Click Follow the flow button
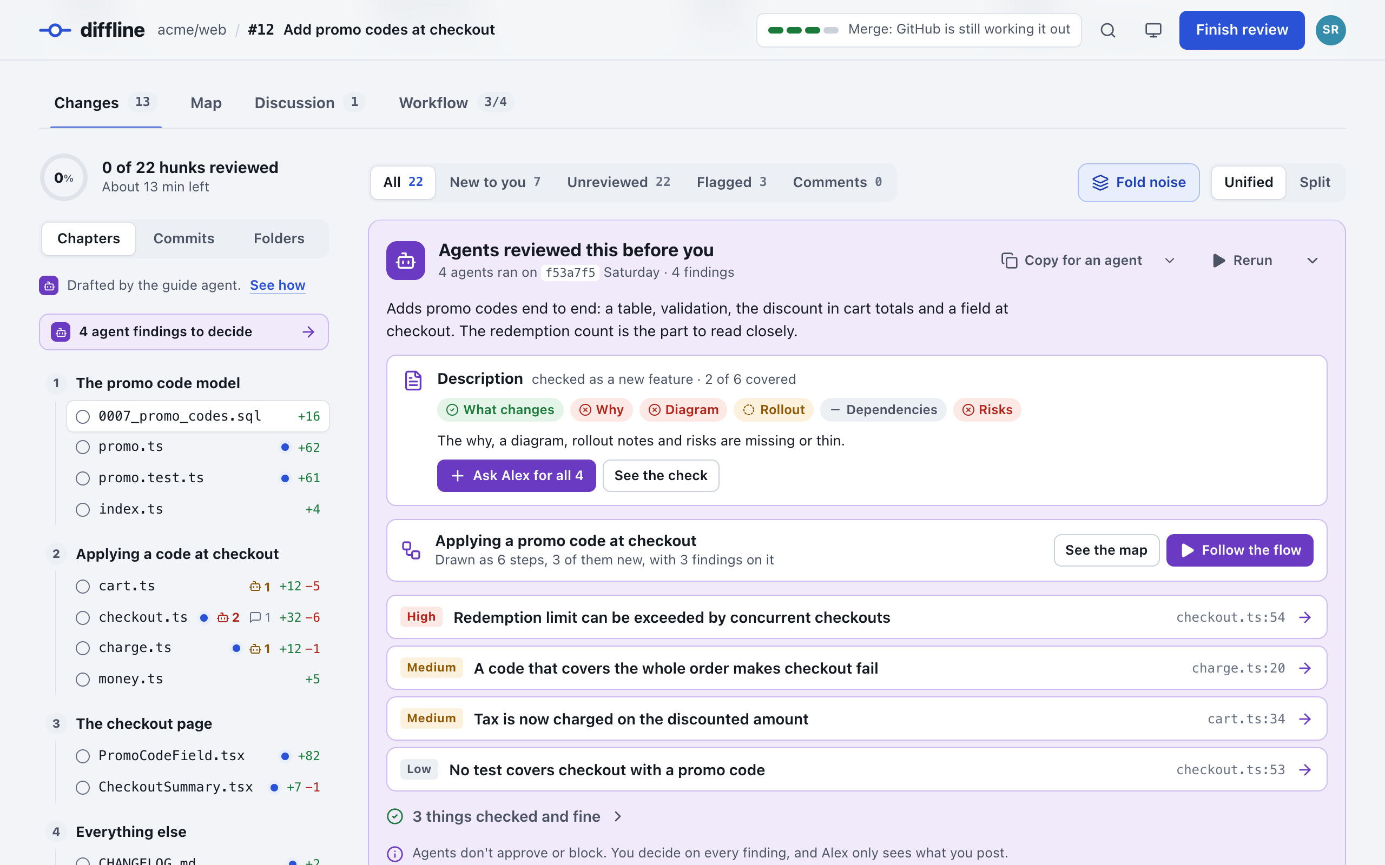The width and height of the screenshot is (1385, 865). click(x=1239, y=550)
